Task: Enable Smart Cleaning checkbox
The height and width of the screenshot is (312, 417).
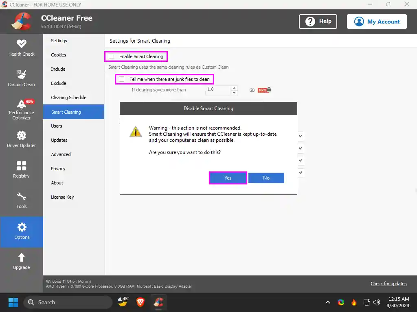Action: (112, 56)
